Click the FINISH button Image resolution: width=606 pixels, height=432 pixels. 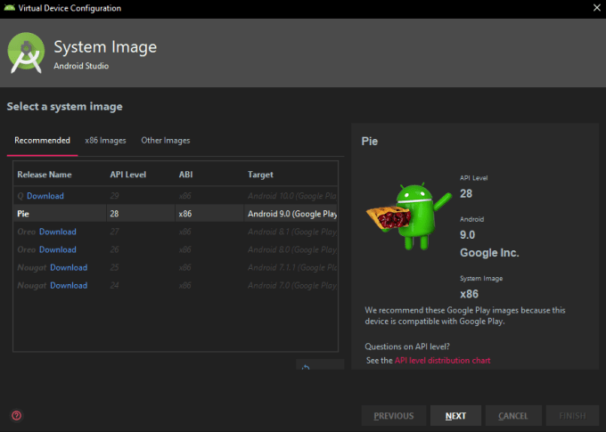(x=572, y=416)
